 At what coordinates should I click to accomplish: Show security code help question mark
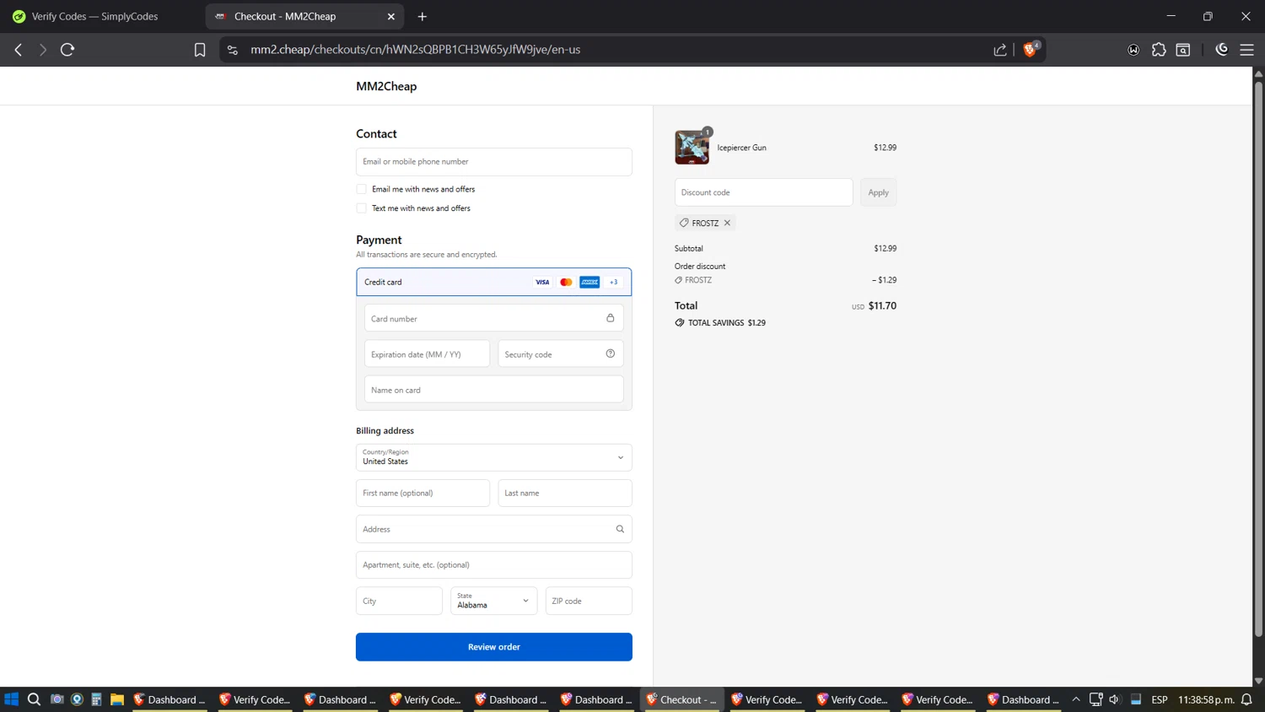611,353
